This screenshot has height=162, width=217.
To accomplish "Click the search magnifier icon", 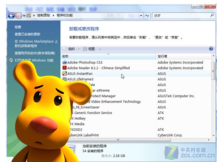I will [x=212, y=15].
